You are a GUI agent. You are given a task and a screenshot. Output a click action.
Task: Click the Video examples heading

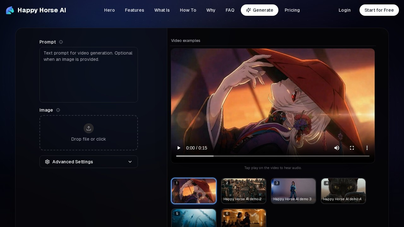click(186, 41)
